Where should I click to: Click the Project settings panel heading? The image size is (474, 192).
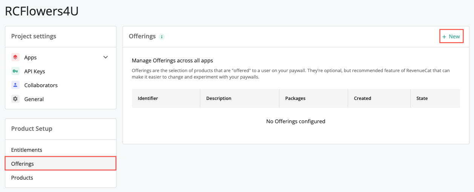[34, 36]
